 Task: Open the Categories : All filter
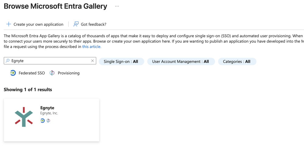click(237, 62)
